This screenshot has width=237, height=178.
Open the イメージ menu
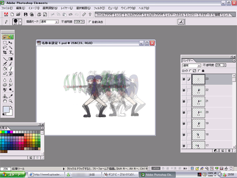tap(34, 8)
